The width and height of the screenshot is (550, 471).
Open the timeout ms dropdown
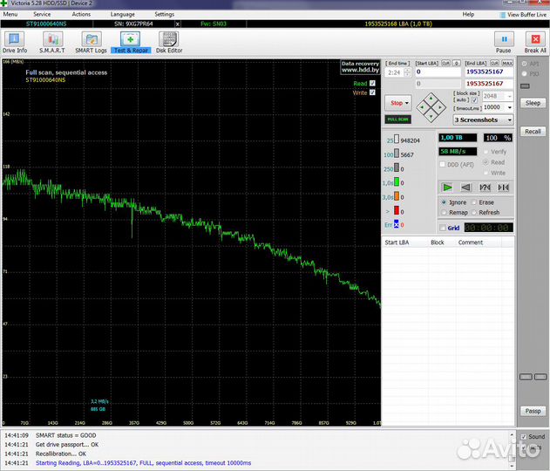pyautogui.click(x=512, y=107)
